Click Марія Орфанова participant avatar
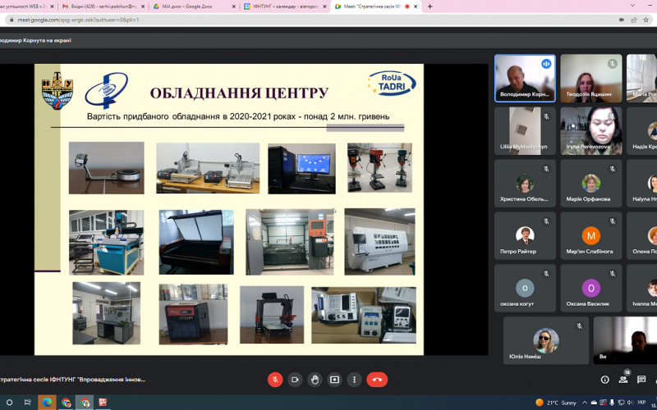657x410 pixels. pos(591,183)
